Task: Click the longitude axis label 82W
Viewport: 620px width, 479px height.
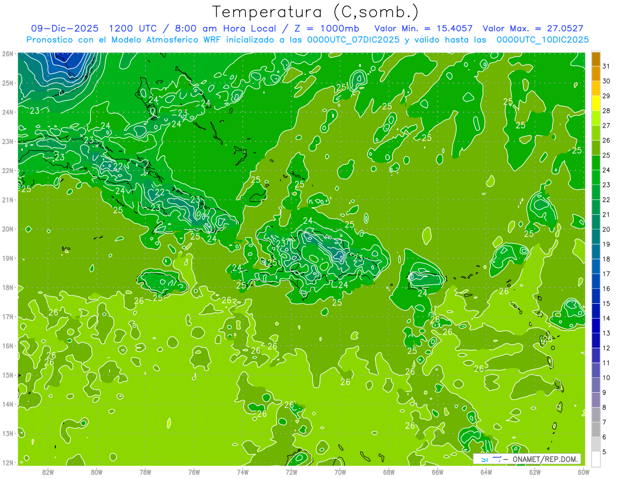Action: pos(48,472)
